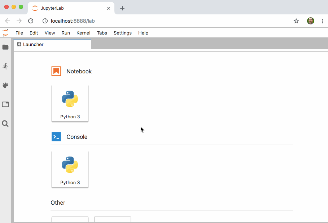Click the Jupyter logo in the menu bar
The height and width of the screenshot is (223, 328).
[5, 33]
